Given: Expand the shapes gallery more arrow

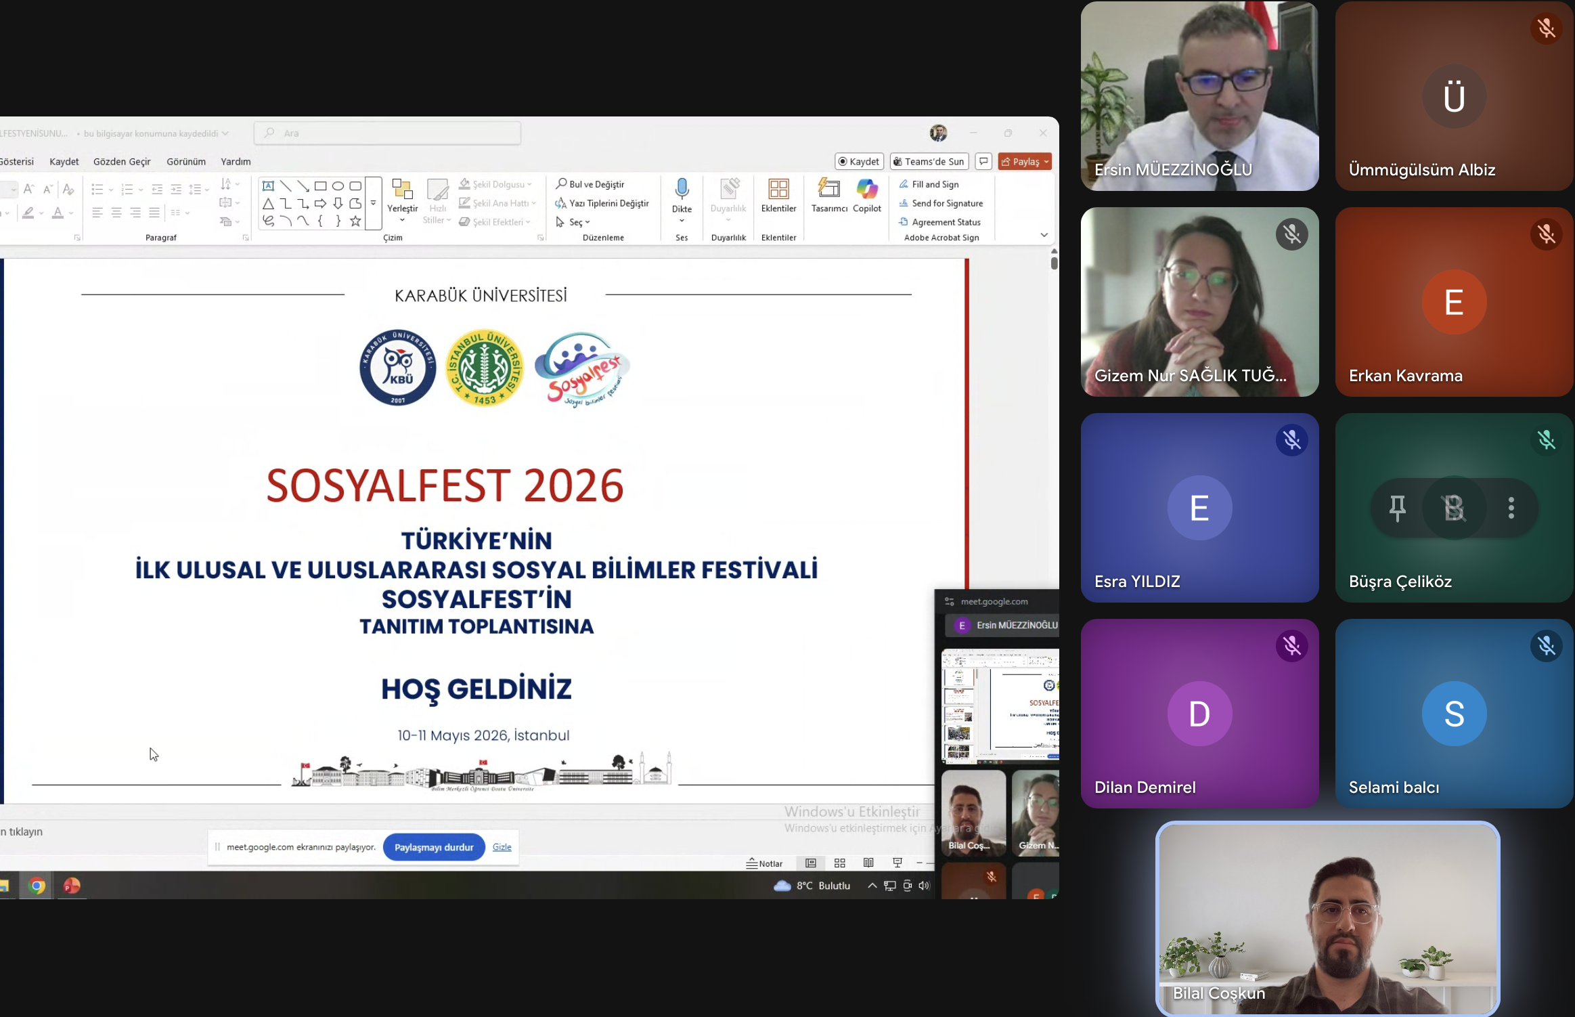Looking at the screenshot, I should tap(372, 202).
